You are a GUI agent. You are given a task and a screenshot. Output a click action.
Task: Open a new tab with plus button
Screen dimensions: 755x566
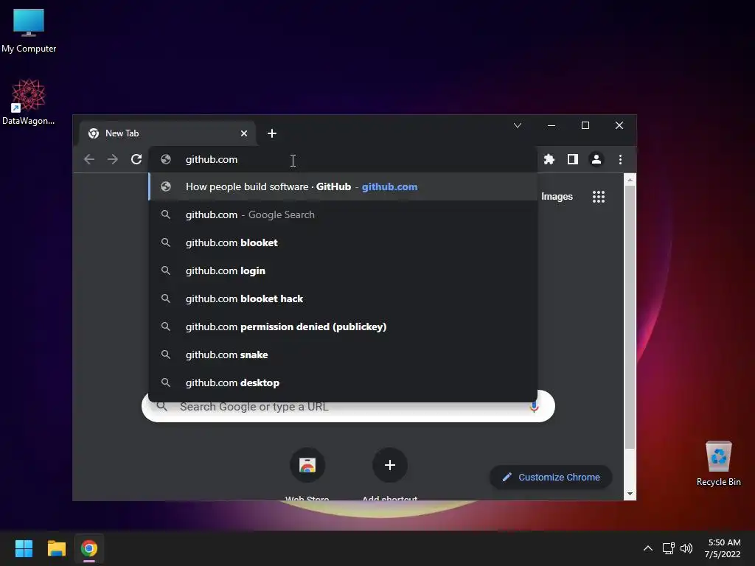[272, 133]
